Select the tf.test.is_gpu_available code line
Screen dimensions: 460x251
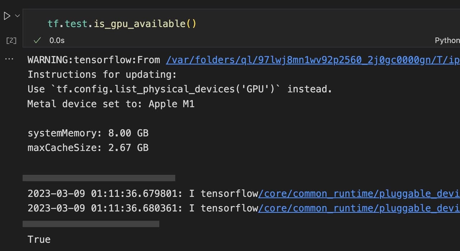tap(121, 23)
